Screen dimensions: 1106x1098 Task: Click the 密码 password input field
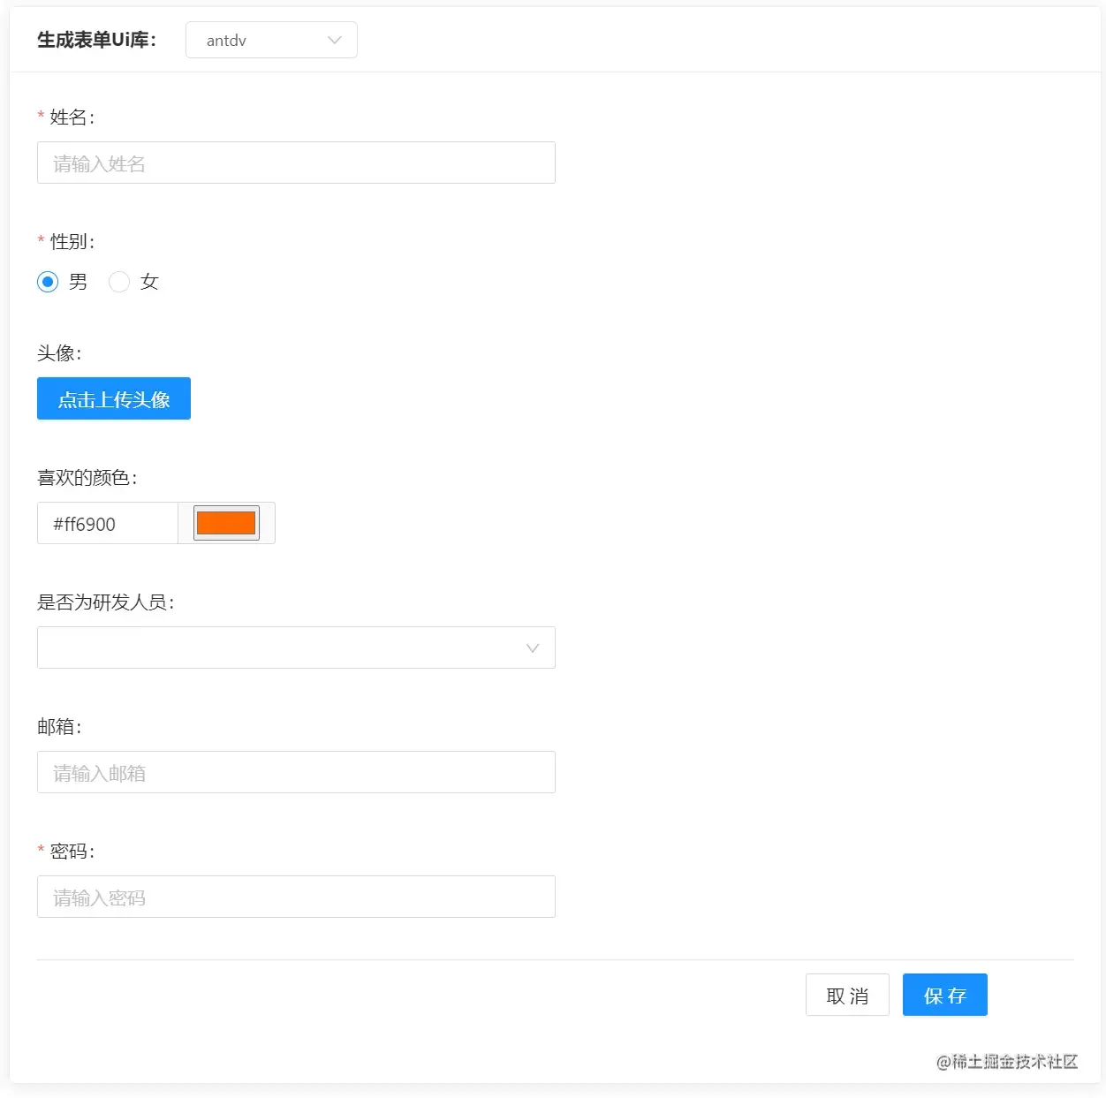point(296,897)
